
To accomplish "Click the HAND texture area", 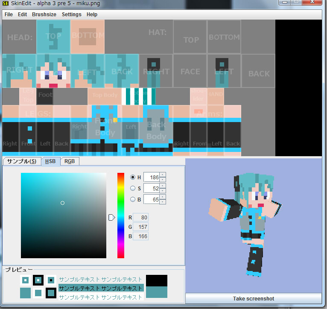I will (x=216, y=96).
